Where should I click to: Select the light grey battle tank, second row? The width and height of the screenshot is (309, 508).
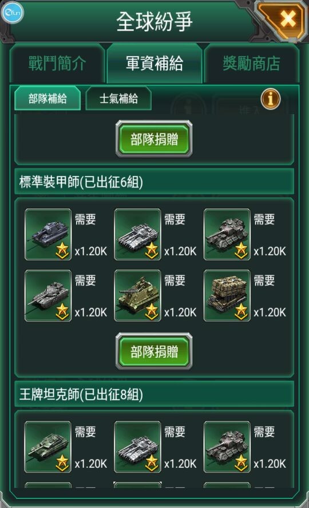click(x=48, y=295)
